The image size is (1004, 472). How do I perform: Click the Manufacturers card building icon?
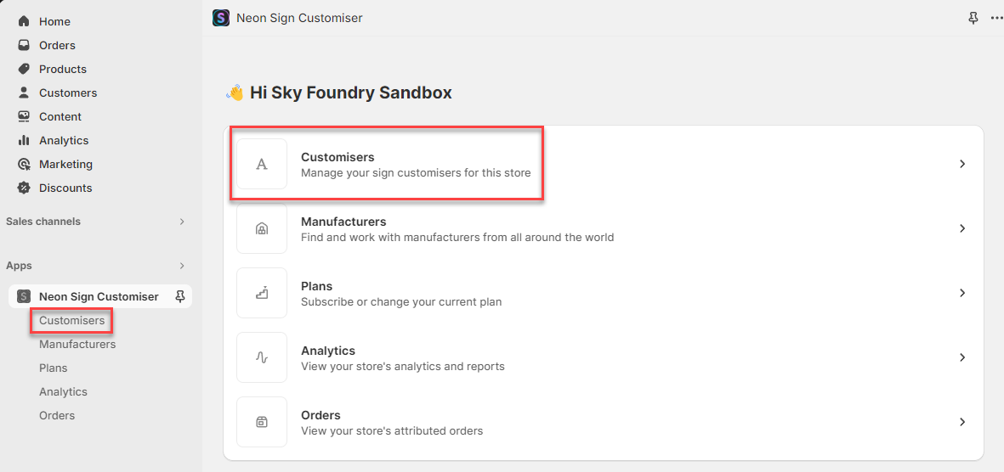pos(262,228)
